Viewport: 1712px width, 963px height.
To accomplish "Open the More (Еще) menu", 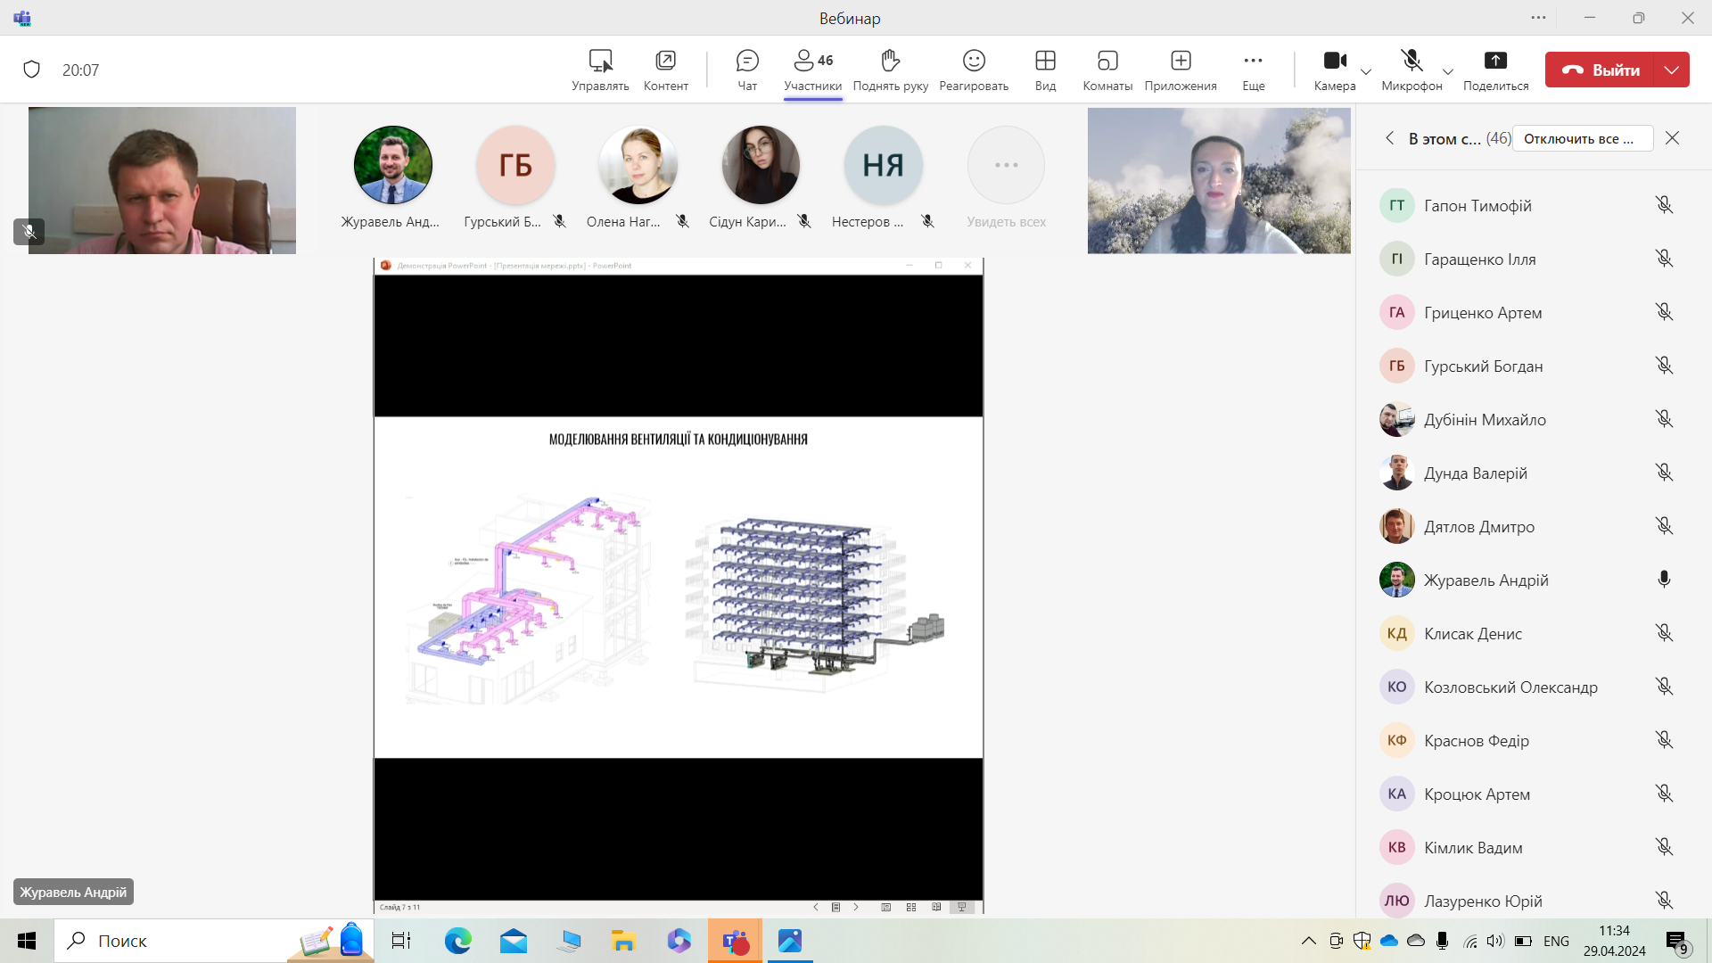I will tap(1253, 70).
